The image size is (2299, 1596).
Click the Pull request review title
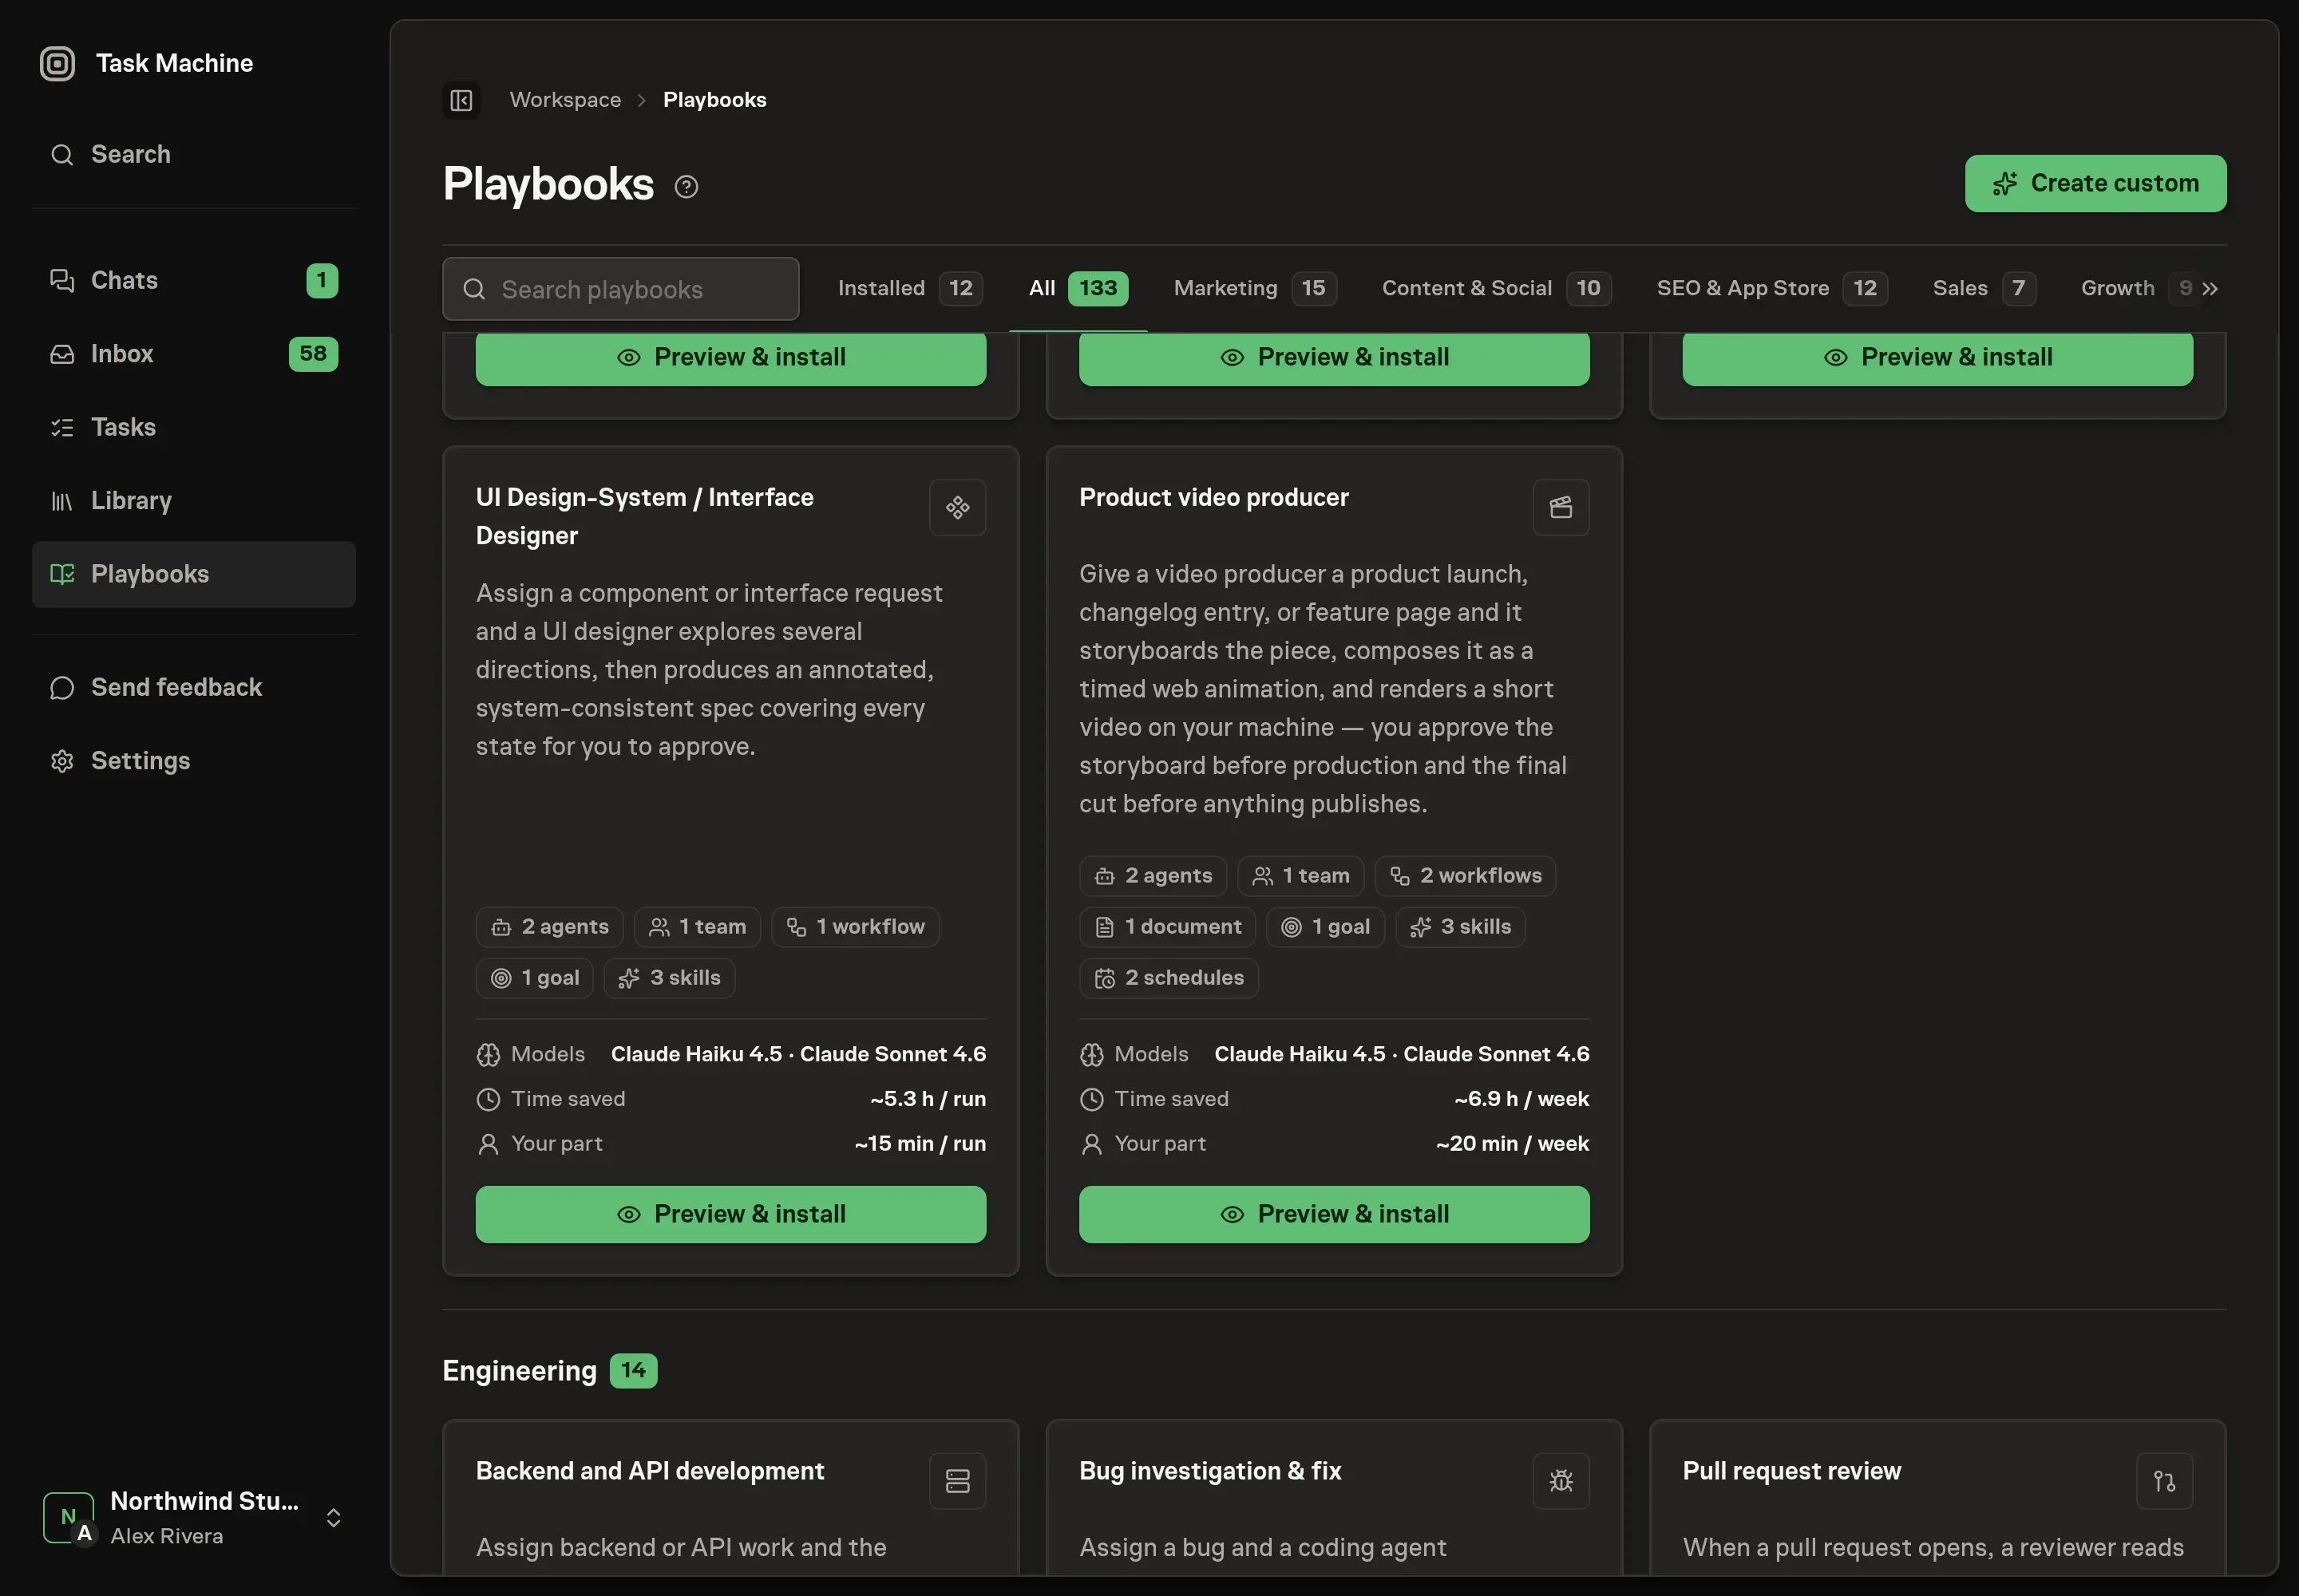(1792, 1471)
